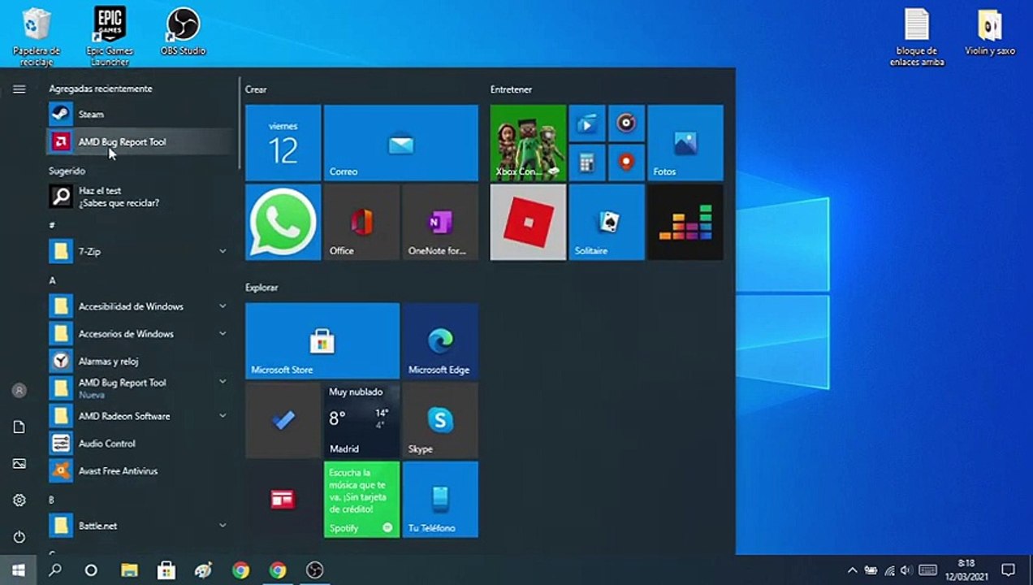Open Audio Control from the app list
The width and height of the screenshot is (1033, 585).
138,444
